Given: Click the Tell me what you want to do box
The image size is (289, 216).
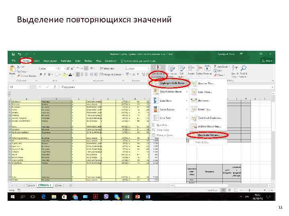Looking at the screenshot, I should click(138, 61).
